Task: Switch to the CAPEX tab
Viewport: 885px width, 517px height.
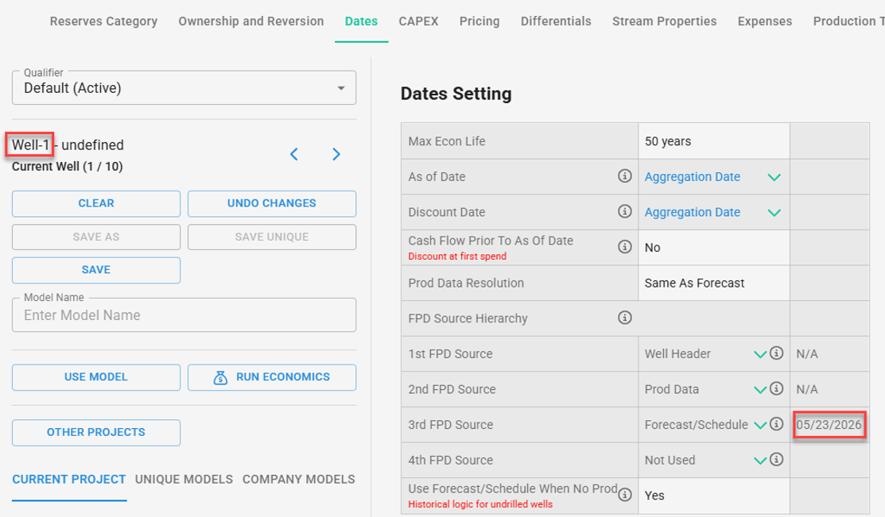Action: [418, 21]
